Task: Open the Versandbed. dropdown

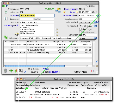Action: coord(88,26)
